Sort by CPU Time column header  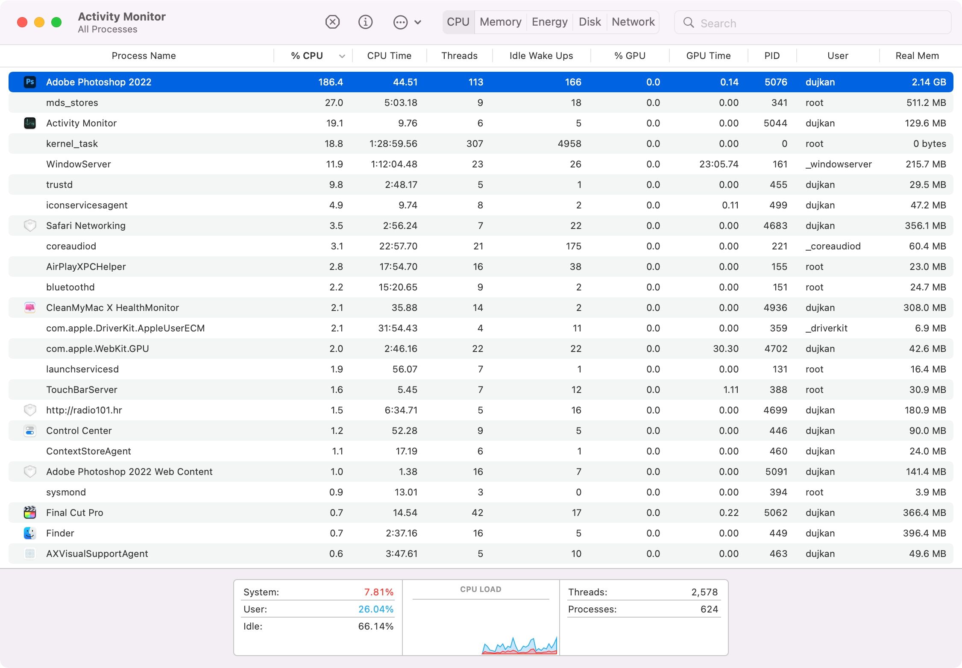(389, 56)
